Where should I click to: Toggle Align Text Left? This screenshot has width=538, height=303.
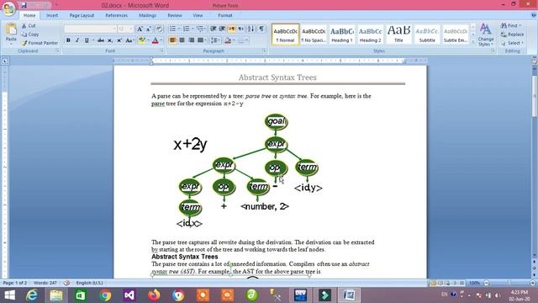click(x=172, y=40)
